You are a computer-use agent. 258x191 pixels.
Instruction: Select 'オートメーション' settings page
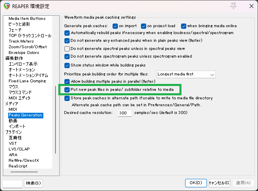[22, 69]
